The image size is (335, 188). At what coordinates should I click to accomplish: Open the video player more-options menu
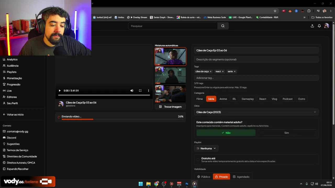tap(148, 91)
